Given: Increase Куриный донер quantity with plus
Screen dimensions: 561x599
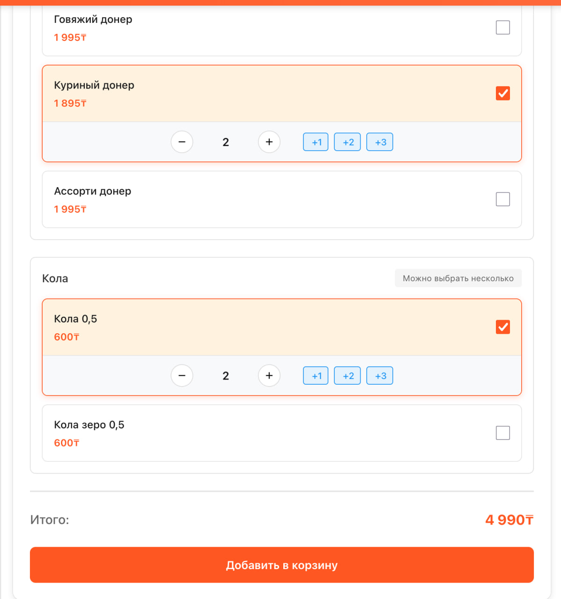Looking at the screenshot, I should (x=269, y=142).
